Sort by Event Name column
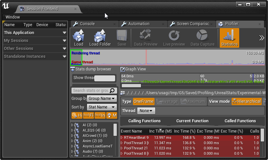Screen dimensions: 268x160 click(134, 131)
